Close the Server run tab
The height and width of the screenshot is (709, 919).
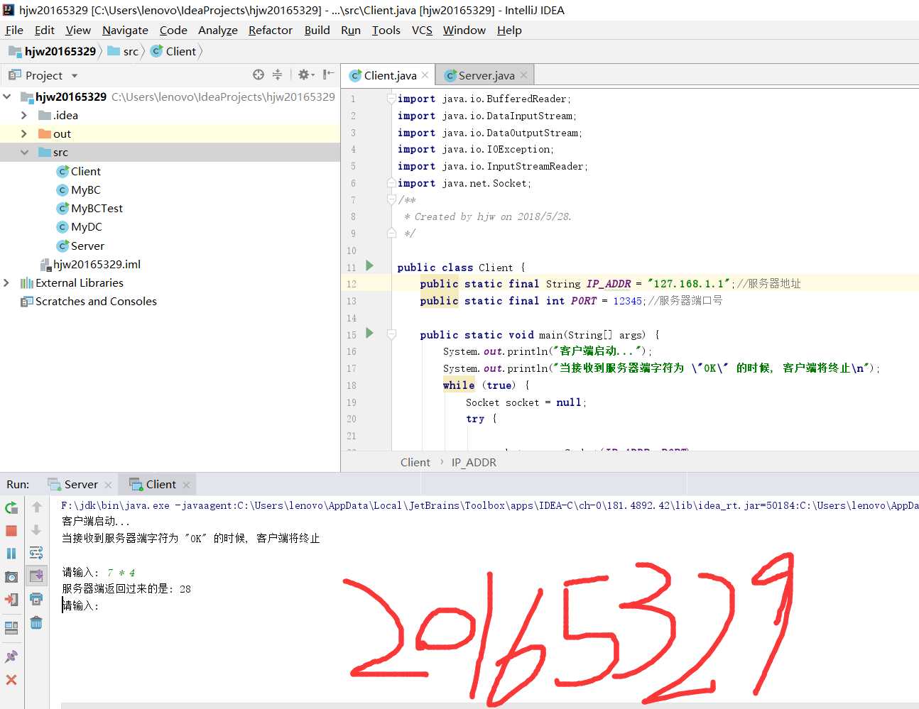click(108, 485)
